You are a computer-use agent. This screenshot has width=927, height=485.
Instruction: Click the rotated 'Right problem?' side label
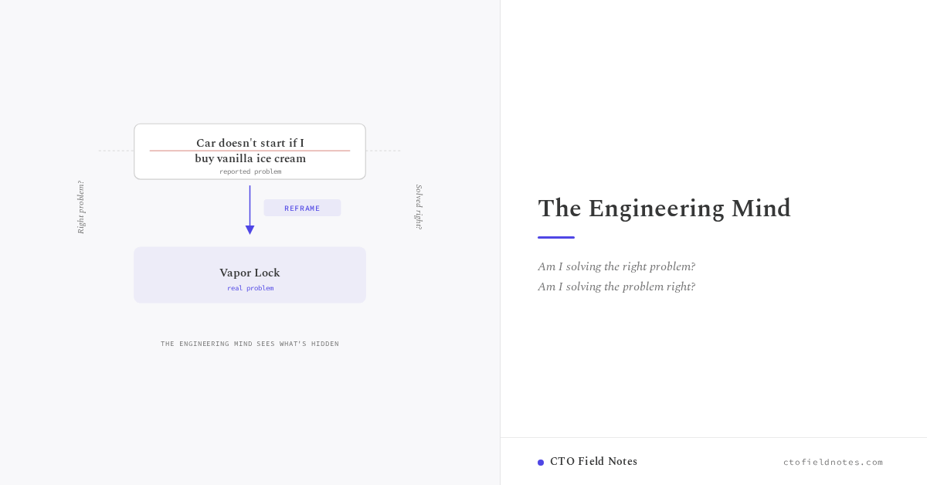click(x=80, y=207)
